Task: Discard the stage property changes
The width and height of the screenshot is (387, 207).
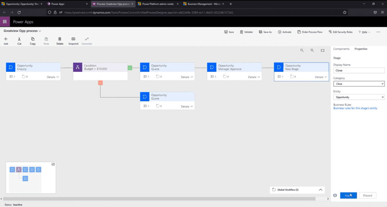Action: pyautogui.click(x=367, y=195)
